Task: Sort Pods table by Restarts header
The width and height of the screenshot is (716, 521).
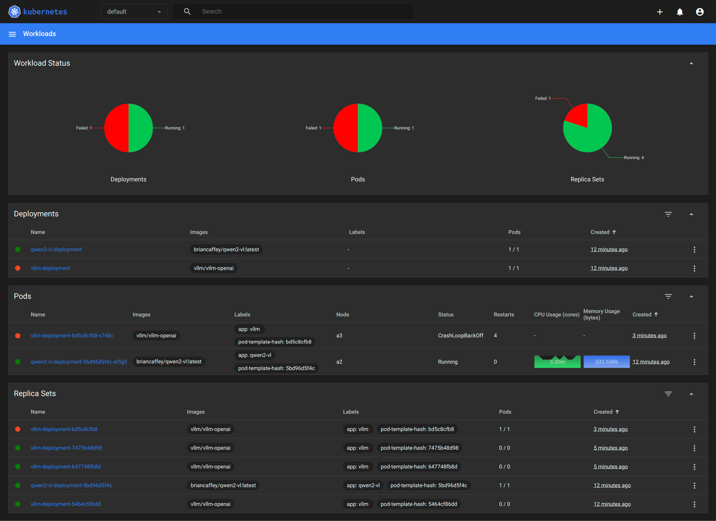Action: pos(503,315)
